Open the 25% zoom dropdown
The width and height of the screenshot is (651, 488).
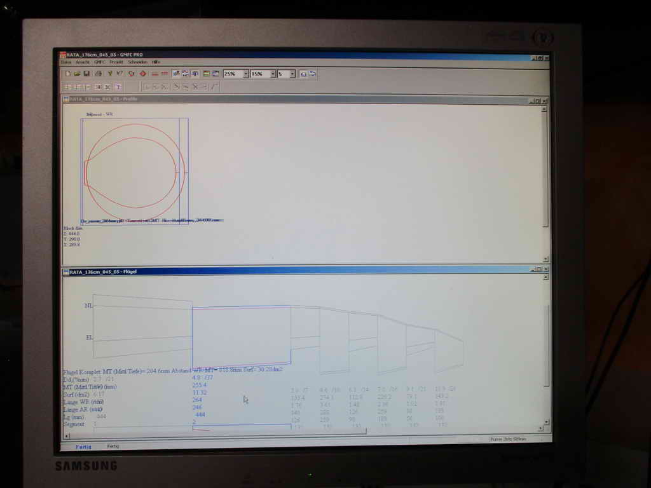point(245,74)
